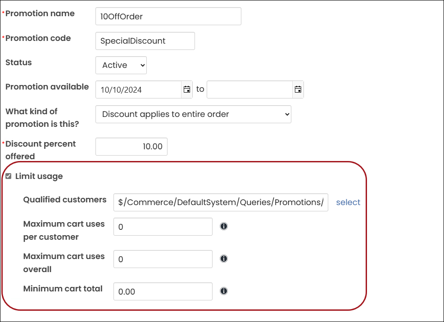Click the Qualified customers path field
This screenshot has width=444, height=322.
pos(221,202)
